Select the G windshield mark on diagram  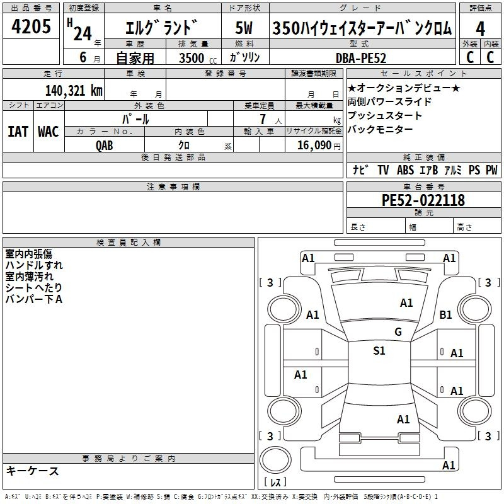[398, 331]
